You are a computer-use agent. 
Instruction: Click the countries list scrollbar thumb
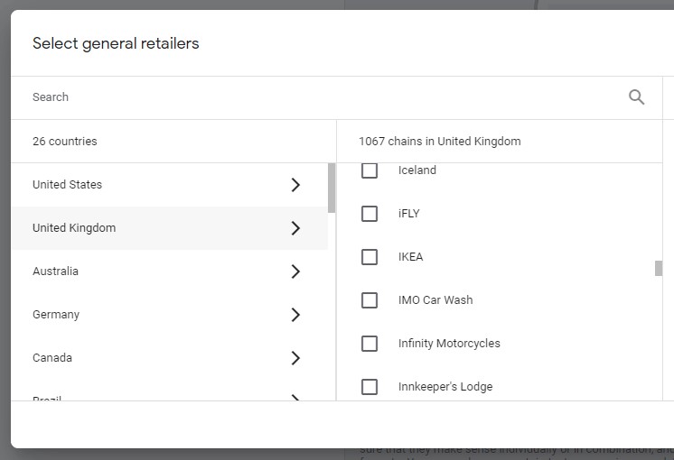(x=332, y=188)
